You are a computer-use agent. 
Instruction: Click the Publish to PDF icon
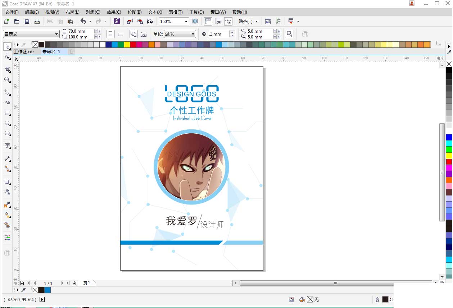pyautogui.click(x=150, y=22)
